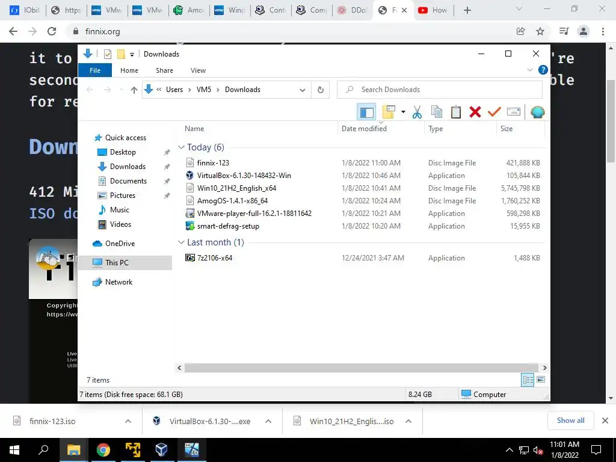Open Win10_21H2 download item options chevron

point(408,421)
